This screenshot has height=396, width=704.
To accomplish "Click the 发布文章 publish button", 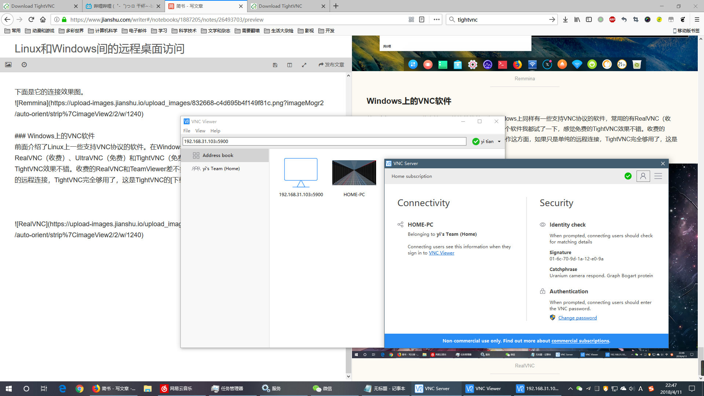I will tap(331, 65).
